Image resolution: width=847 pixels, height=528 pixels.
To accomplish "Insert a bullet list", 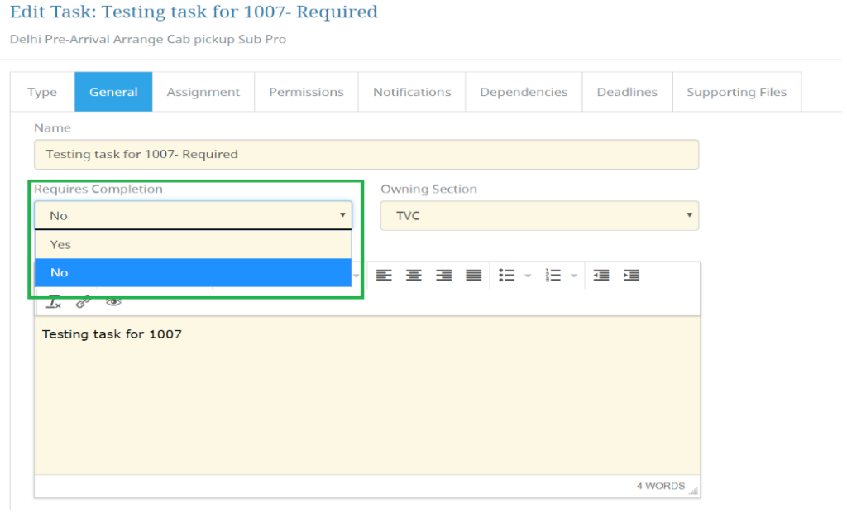I will point(507,276).
